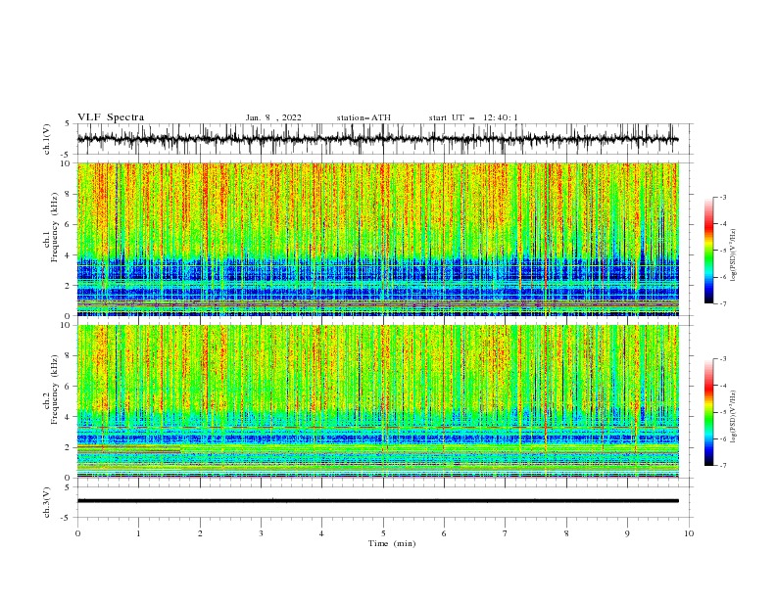
Task: Click the "-5" tick on the ch.3(V) axis
Action: coord(67,518)
